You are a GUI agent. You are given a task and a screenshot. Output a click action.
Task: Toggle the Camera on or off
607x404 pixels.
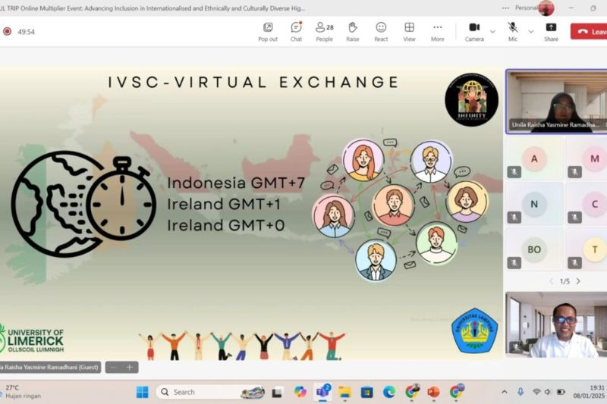pos(474,31)
